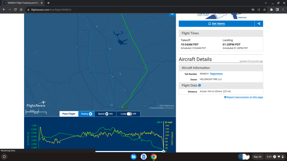This screenshot has width=287, height=161.
Task: Open the Sep 24 calendar date
Action: click(x=257, y=157)
